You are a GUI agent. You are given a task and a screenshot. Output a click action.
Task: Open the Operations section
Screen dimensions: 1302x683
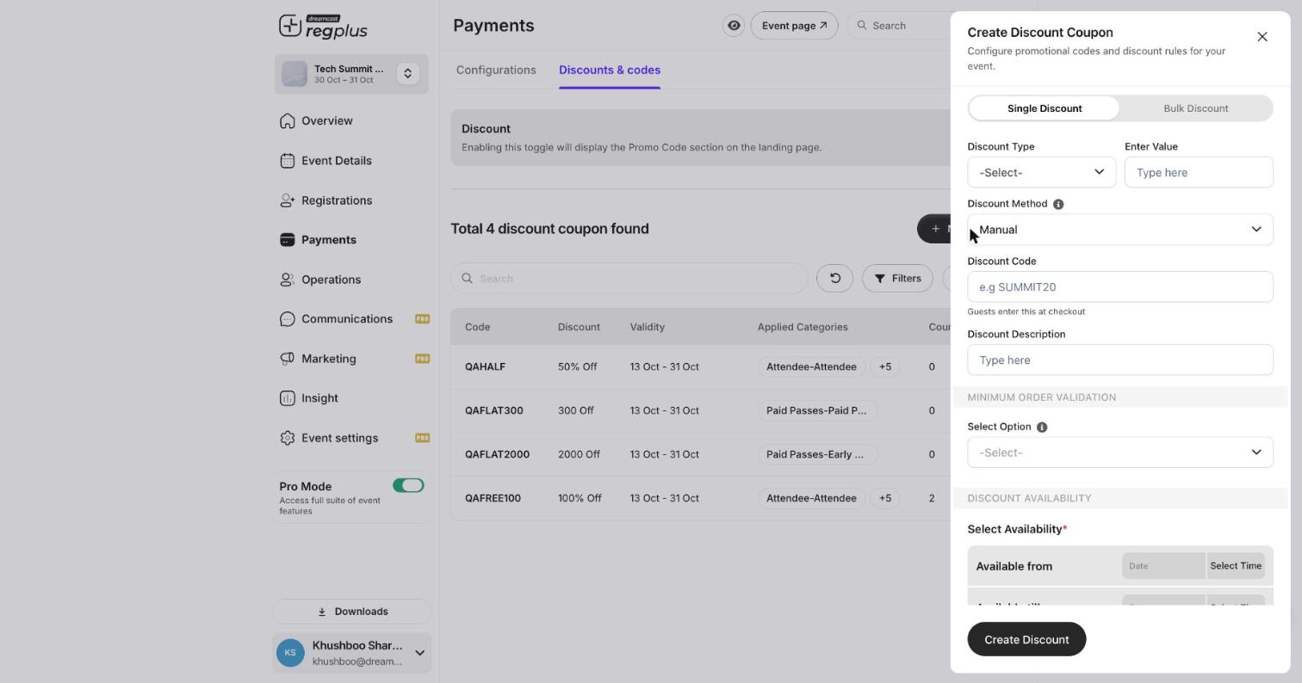pyautogui.click(x=320, y=280)
